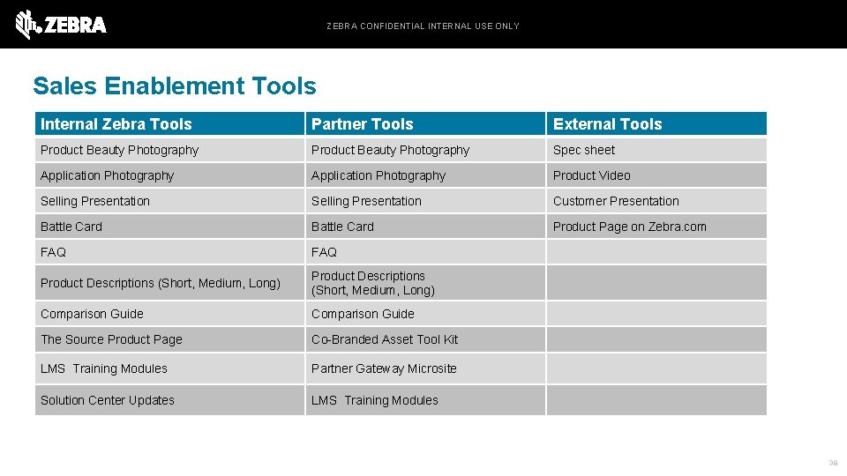Select the 'Partner Tools' column header
Screen dimensions: 847x476
click(425, 123)
